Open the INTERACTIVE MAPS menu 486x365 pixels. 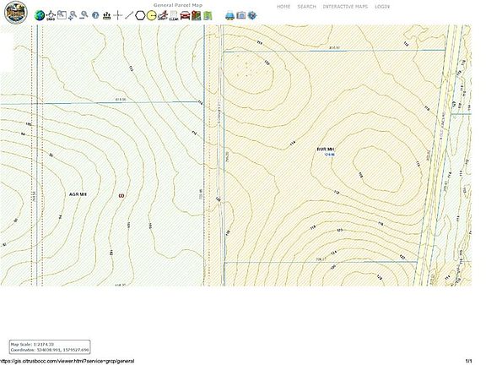(x=345, y=7)
